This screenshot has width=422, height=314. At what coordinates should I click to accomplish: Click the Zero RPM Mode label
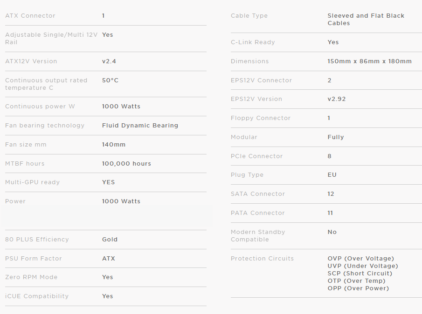point(31,277)
